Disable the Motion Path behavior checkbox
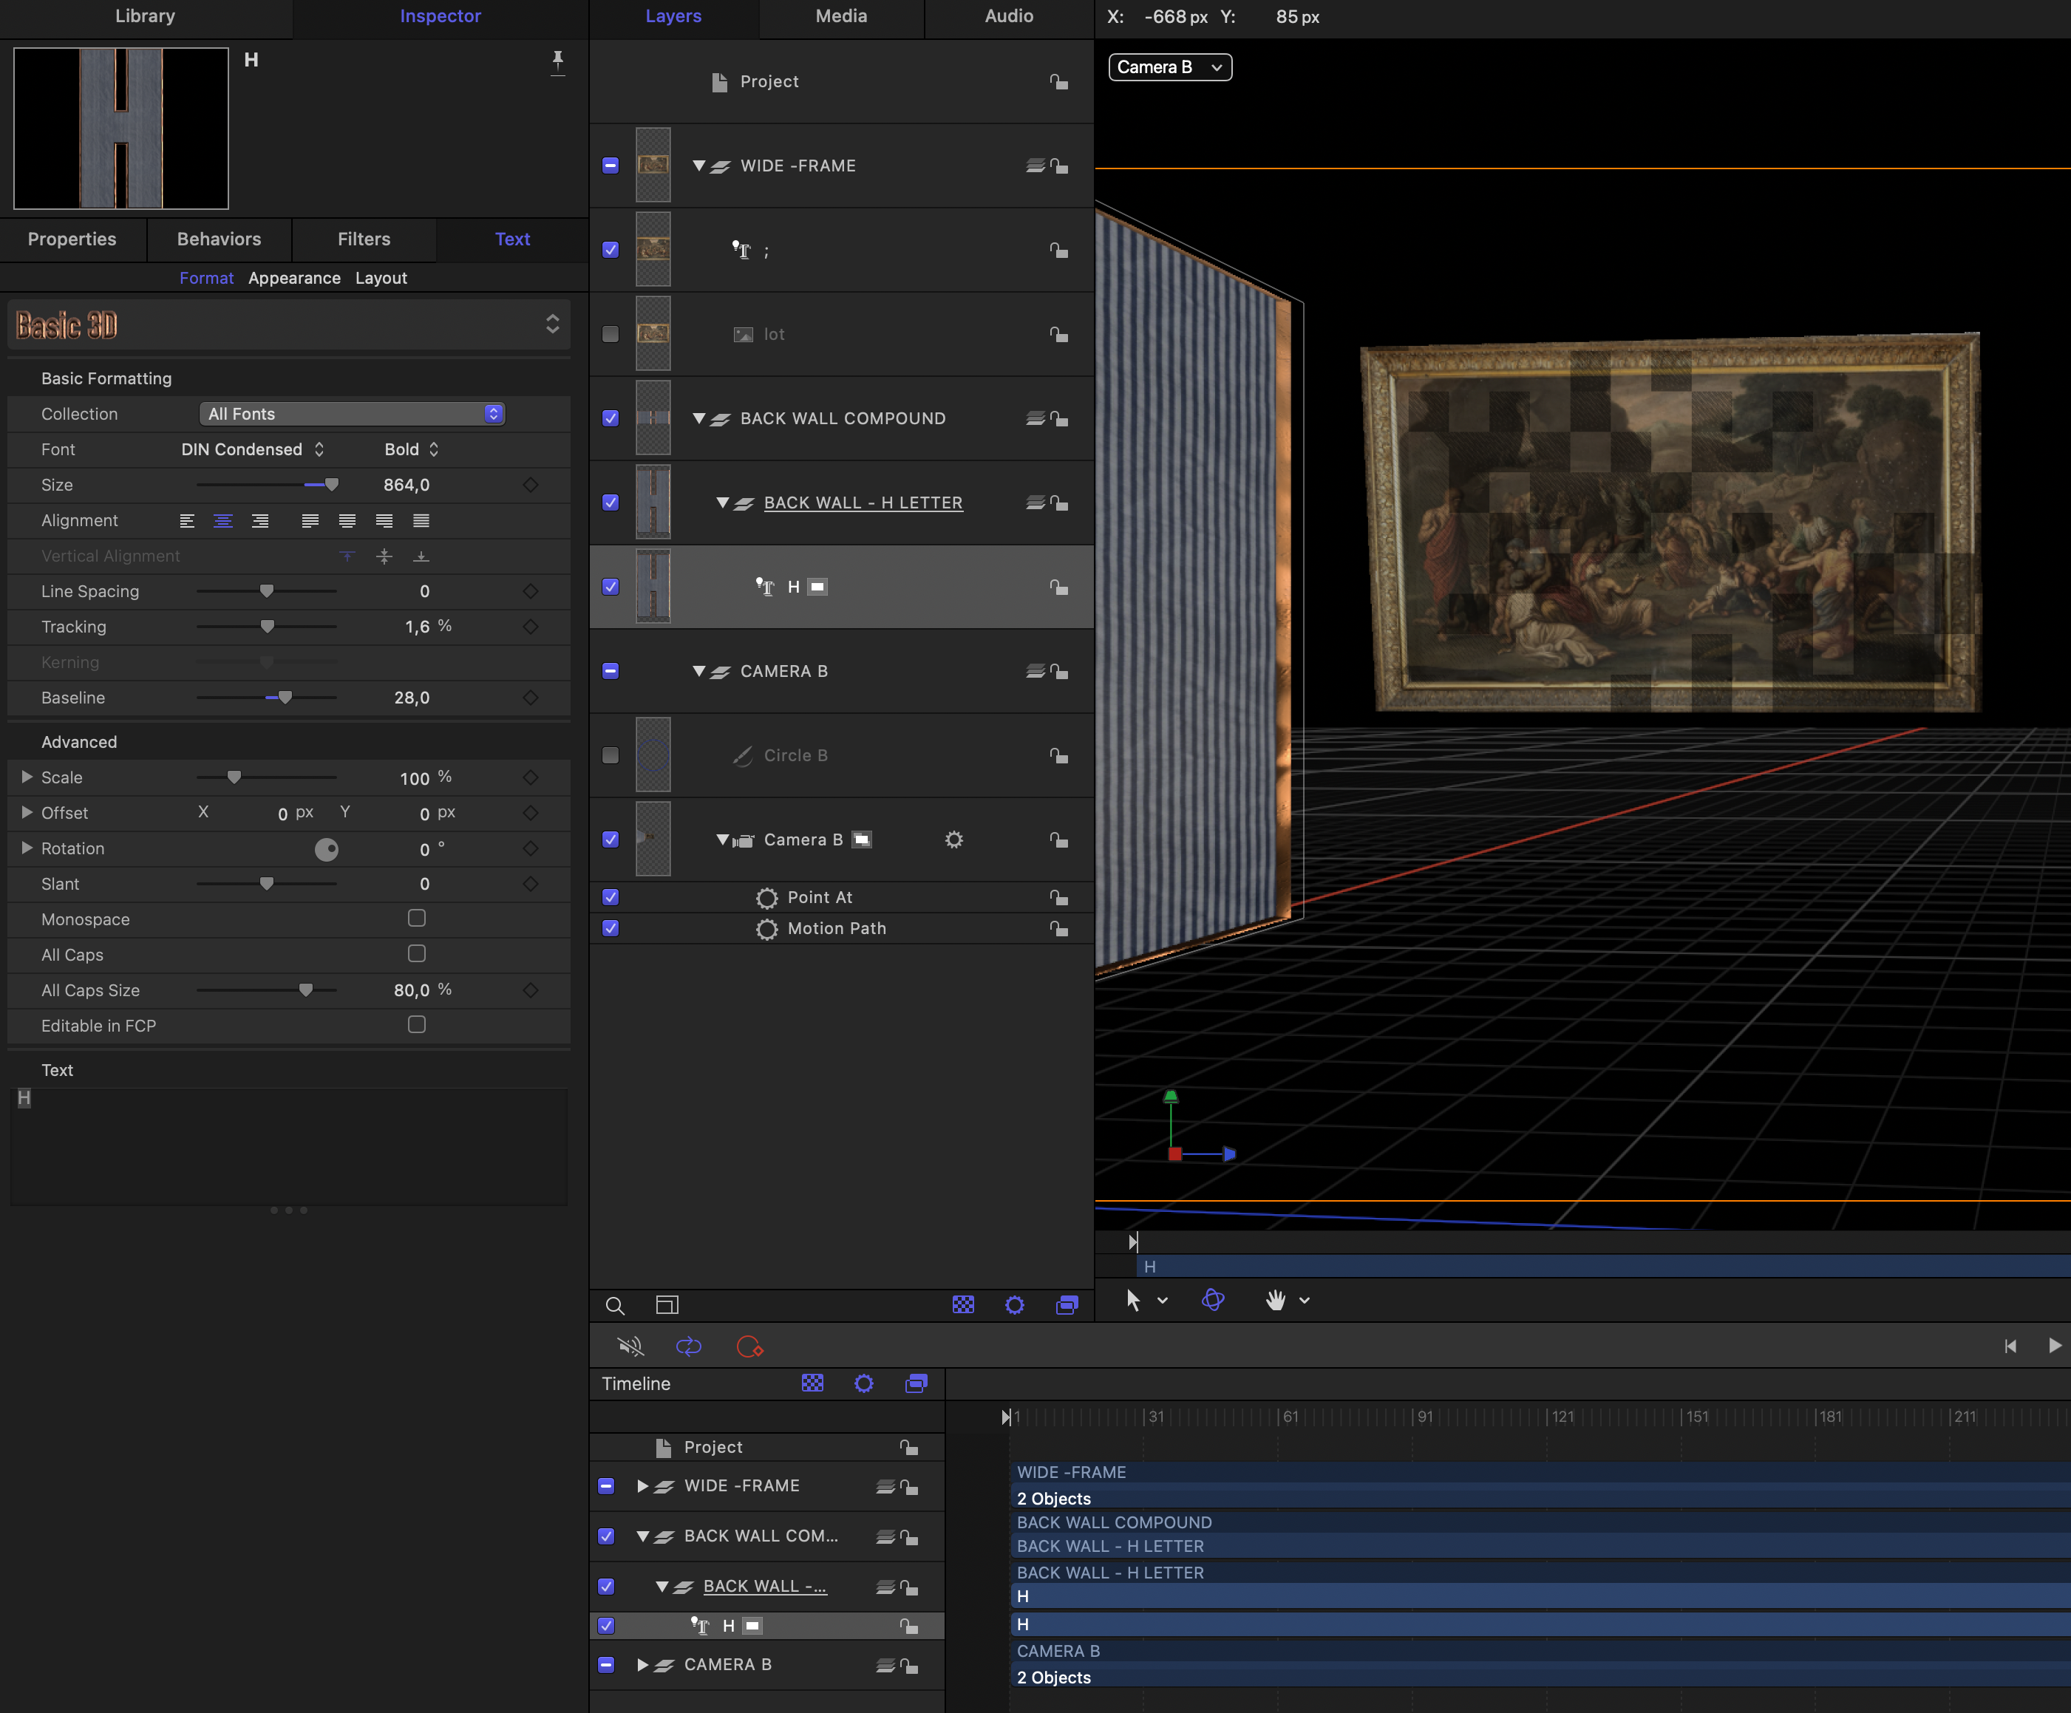Image resolution: width=2071 pixels, height=1713 pixels. 611,928
